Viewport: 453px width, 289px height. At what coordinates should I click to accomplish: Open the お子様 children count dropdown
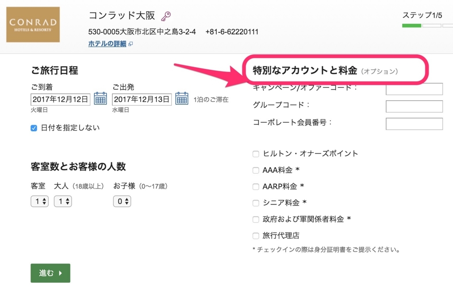122,201
